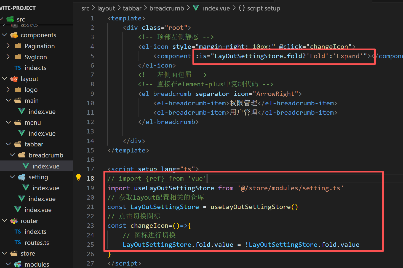Click the components folder icon
Image resolution: width=403 pixels, height=268 pixels.
coord(14,35)
